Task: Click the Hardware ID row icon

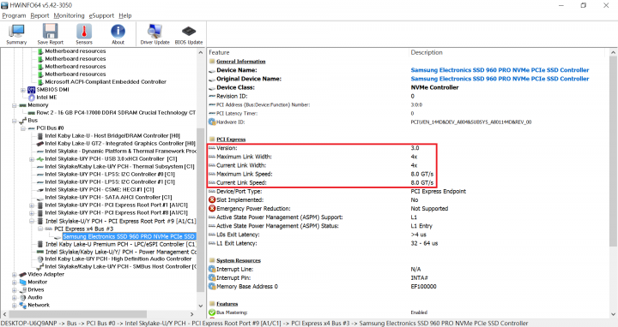Action: click(x=212, y=122)
